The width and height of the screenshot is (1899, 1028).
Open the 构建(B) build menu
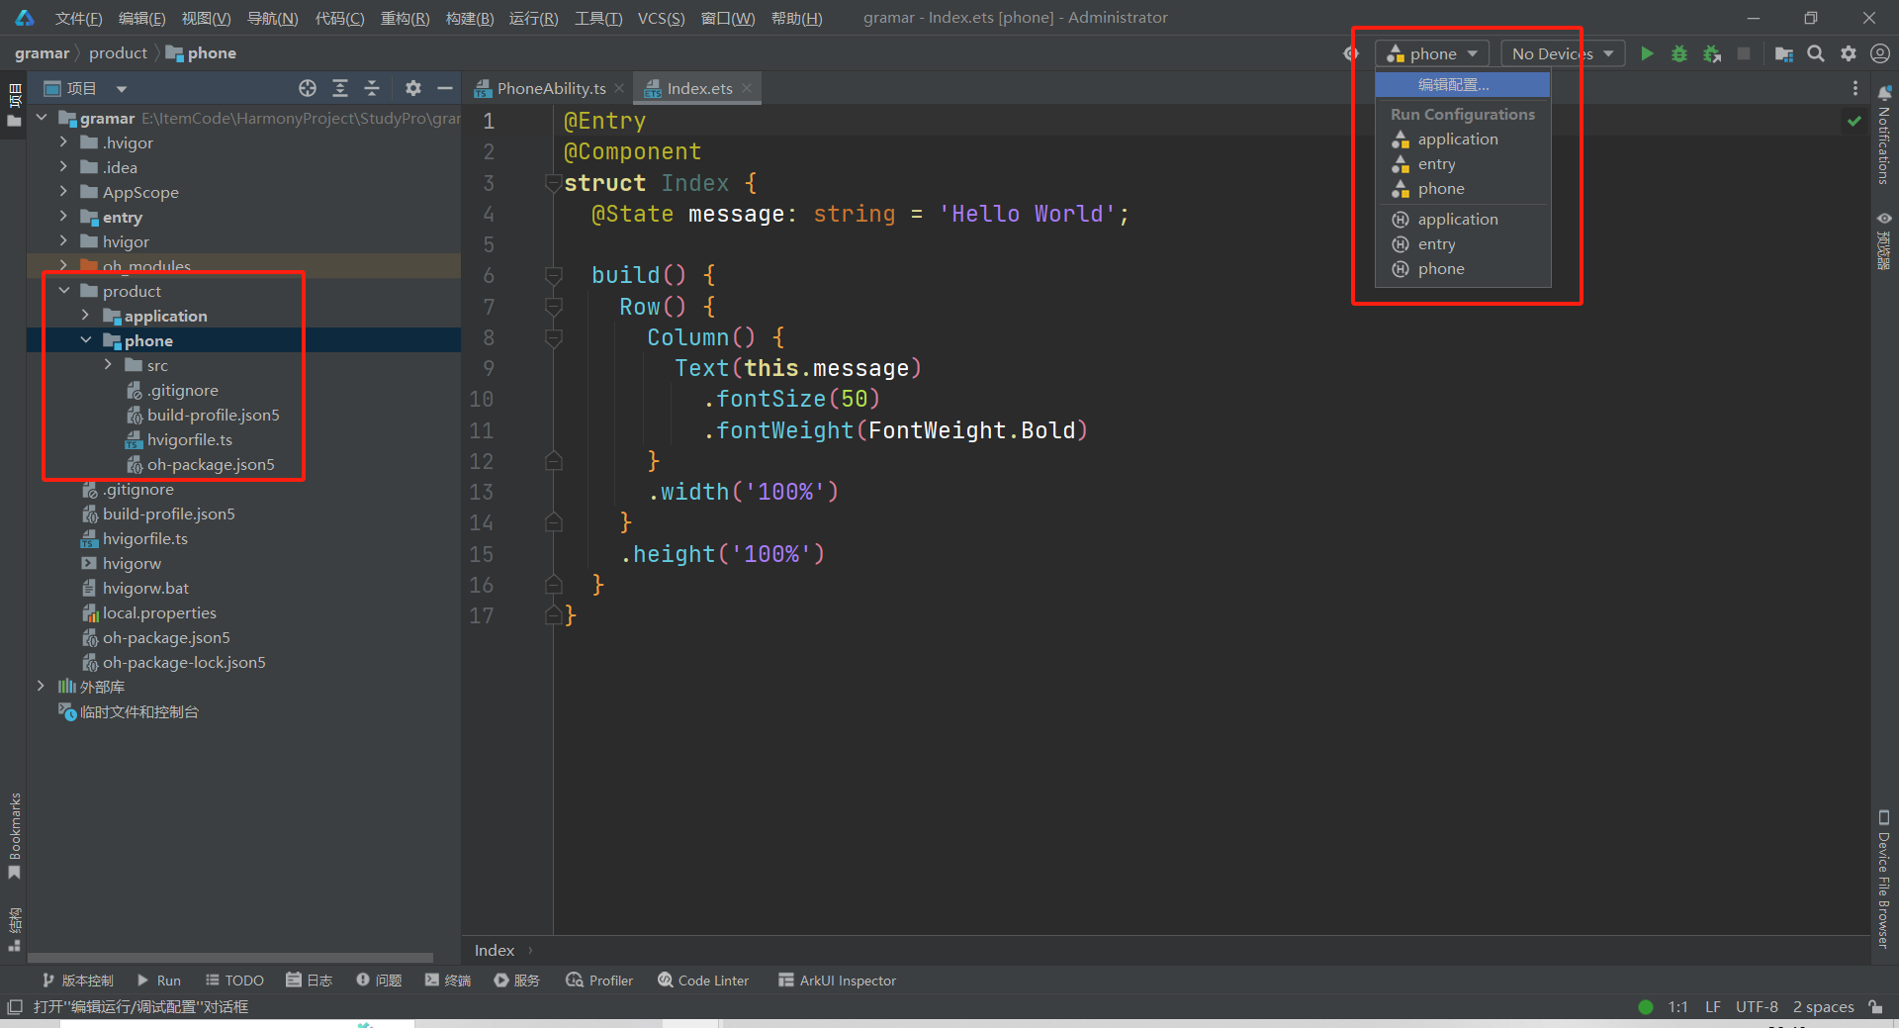(470, 18)
